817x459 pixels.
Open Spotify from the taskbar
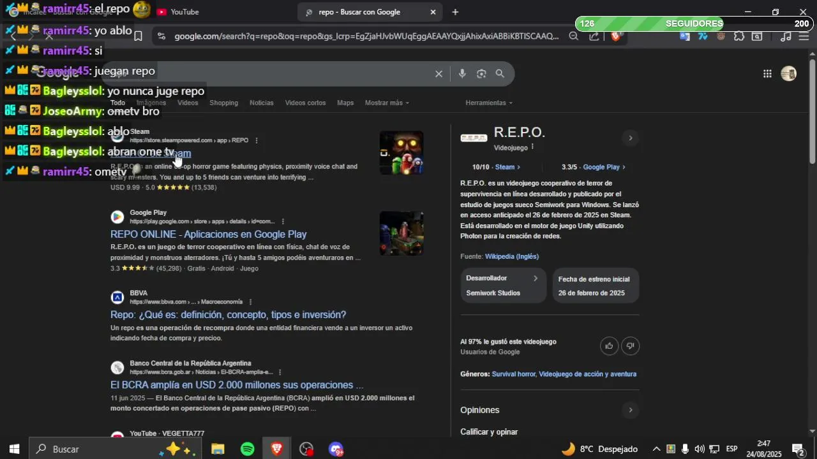click(x=248, y=449)
